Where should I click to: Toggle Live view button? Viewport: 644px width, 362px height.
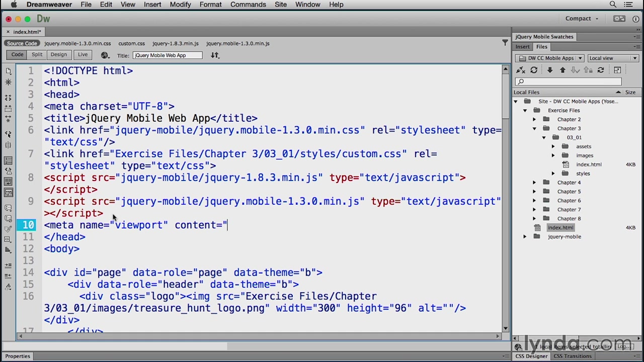tap(83, 55)
